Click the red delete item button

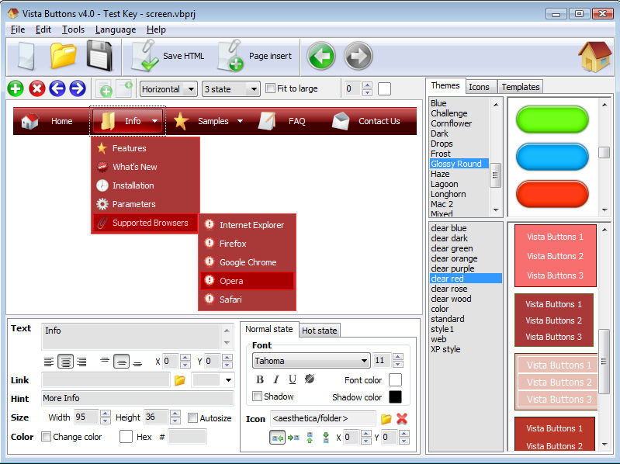(36, 88)
